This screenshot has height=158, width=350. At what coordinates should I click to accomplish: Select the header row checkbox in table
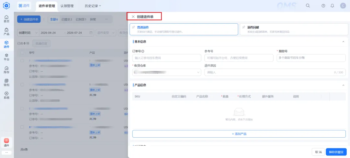(x=22, y=53)
